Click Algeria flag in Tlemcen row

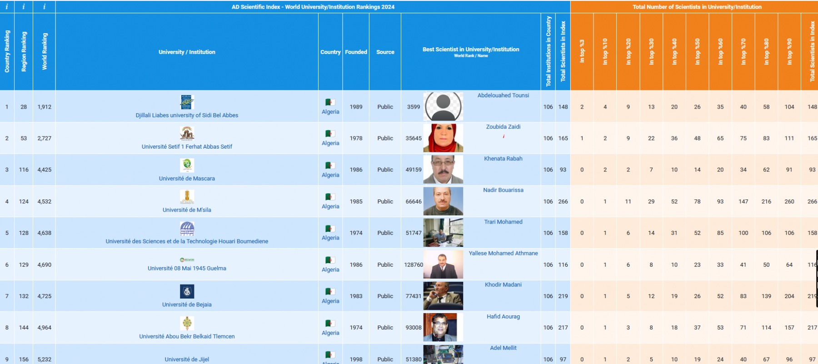click(x=330, y=323)
